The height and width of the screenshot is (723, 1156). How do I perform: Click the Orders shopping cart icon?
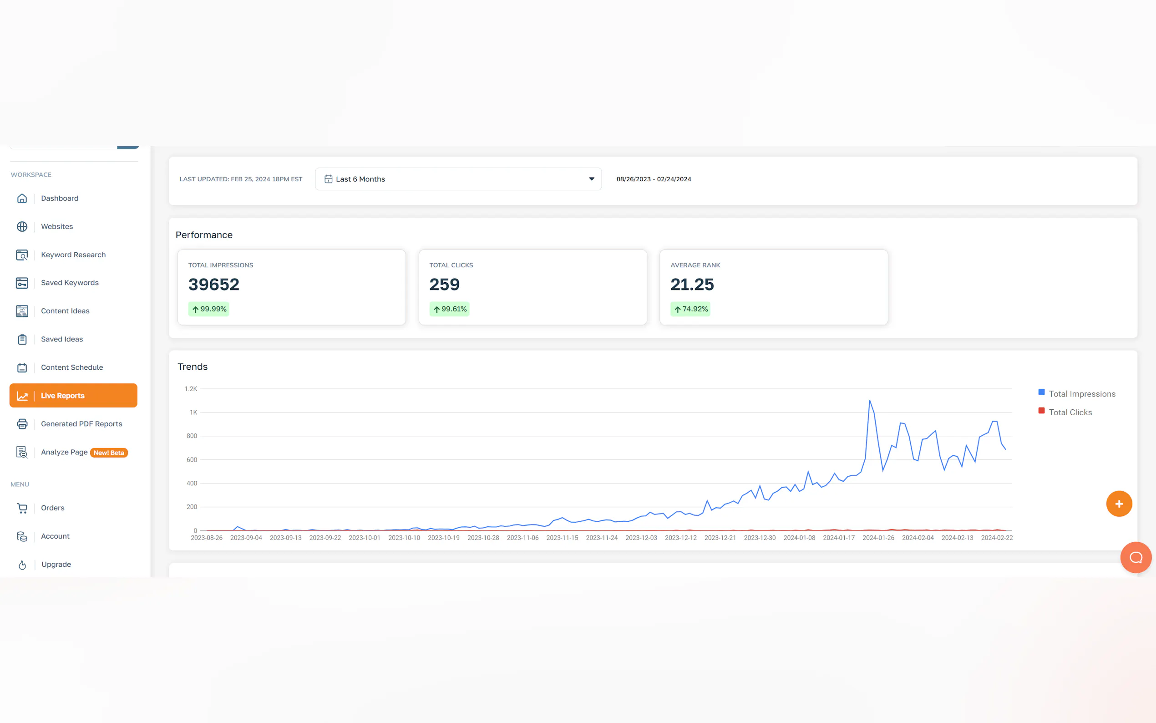22,508
